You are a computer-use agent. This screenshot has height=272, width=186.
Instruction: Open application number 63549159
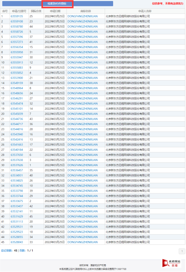tap(17, 83)
